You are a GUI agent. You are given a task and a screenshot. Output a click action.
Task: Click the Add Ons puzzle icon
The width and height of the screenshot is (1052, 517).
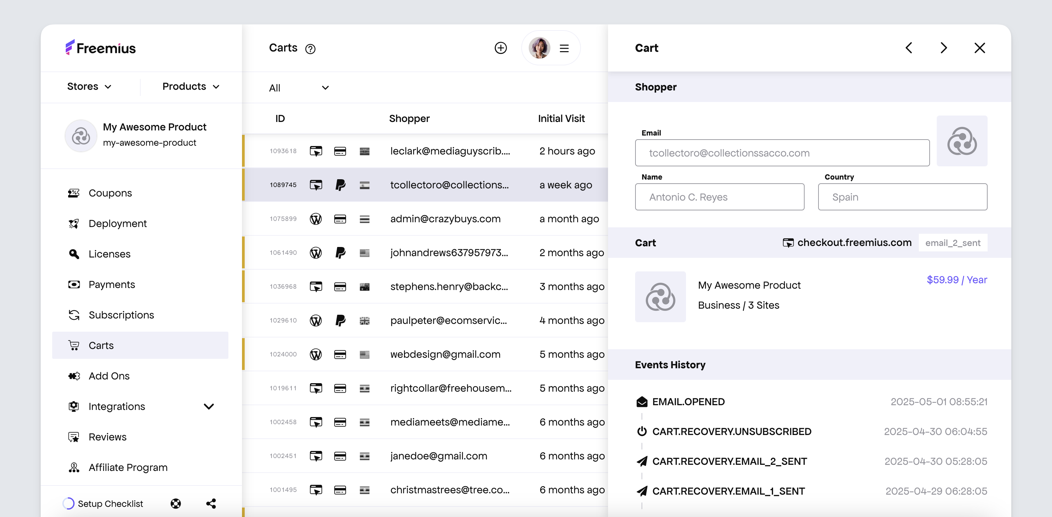[74, 376]
